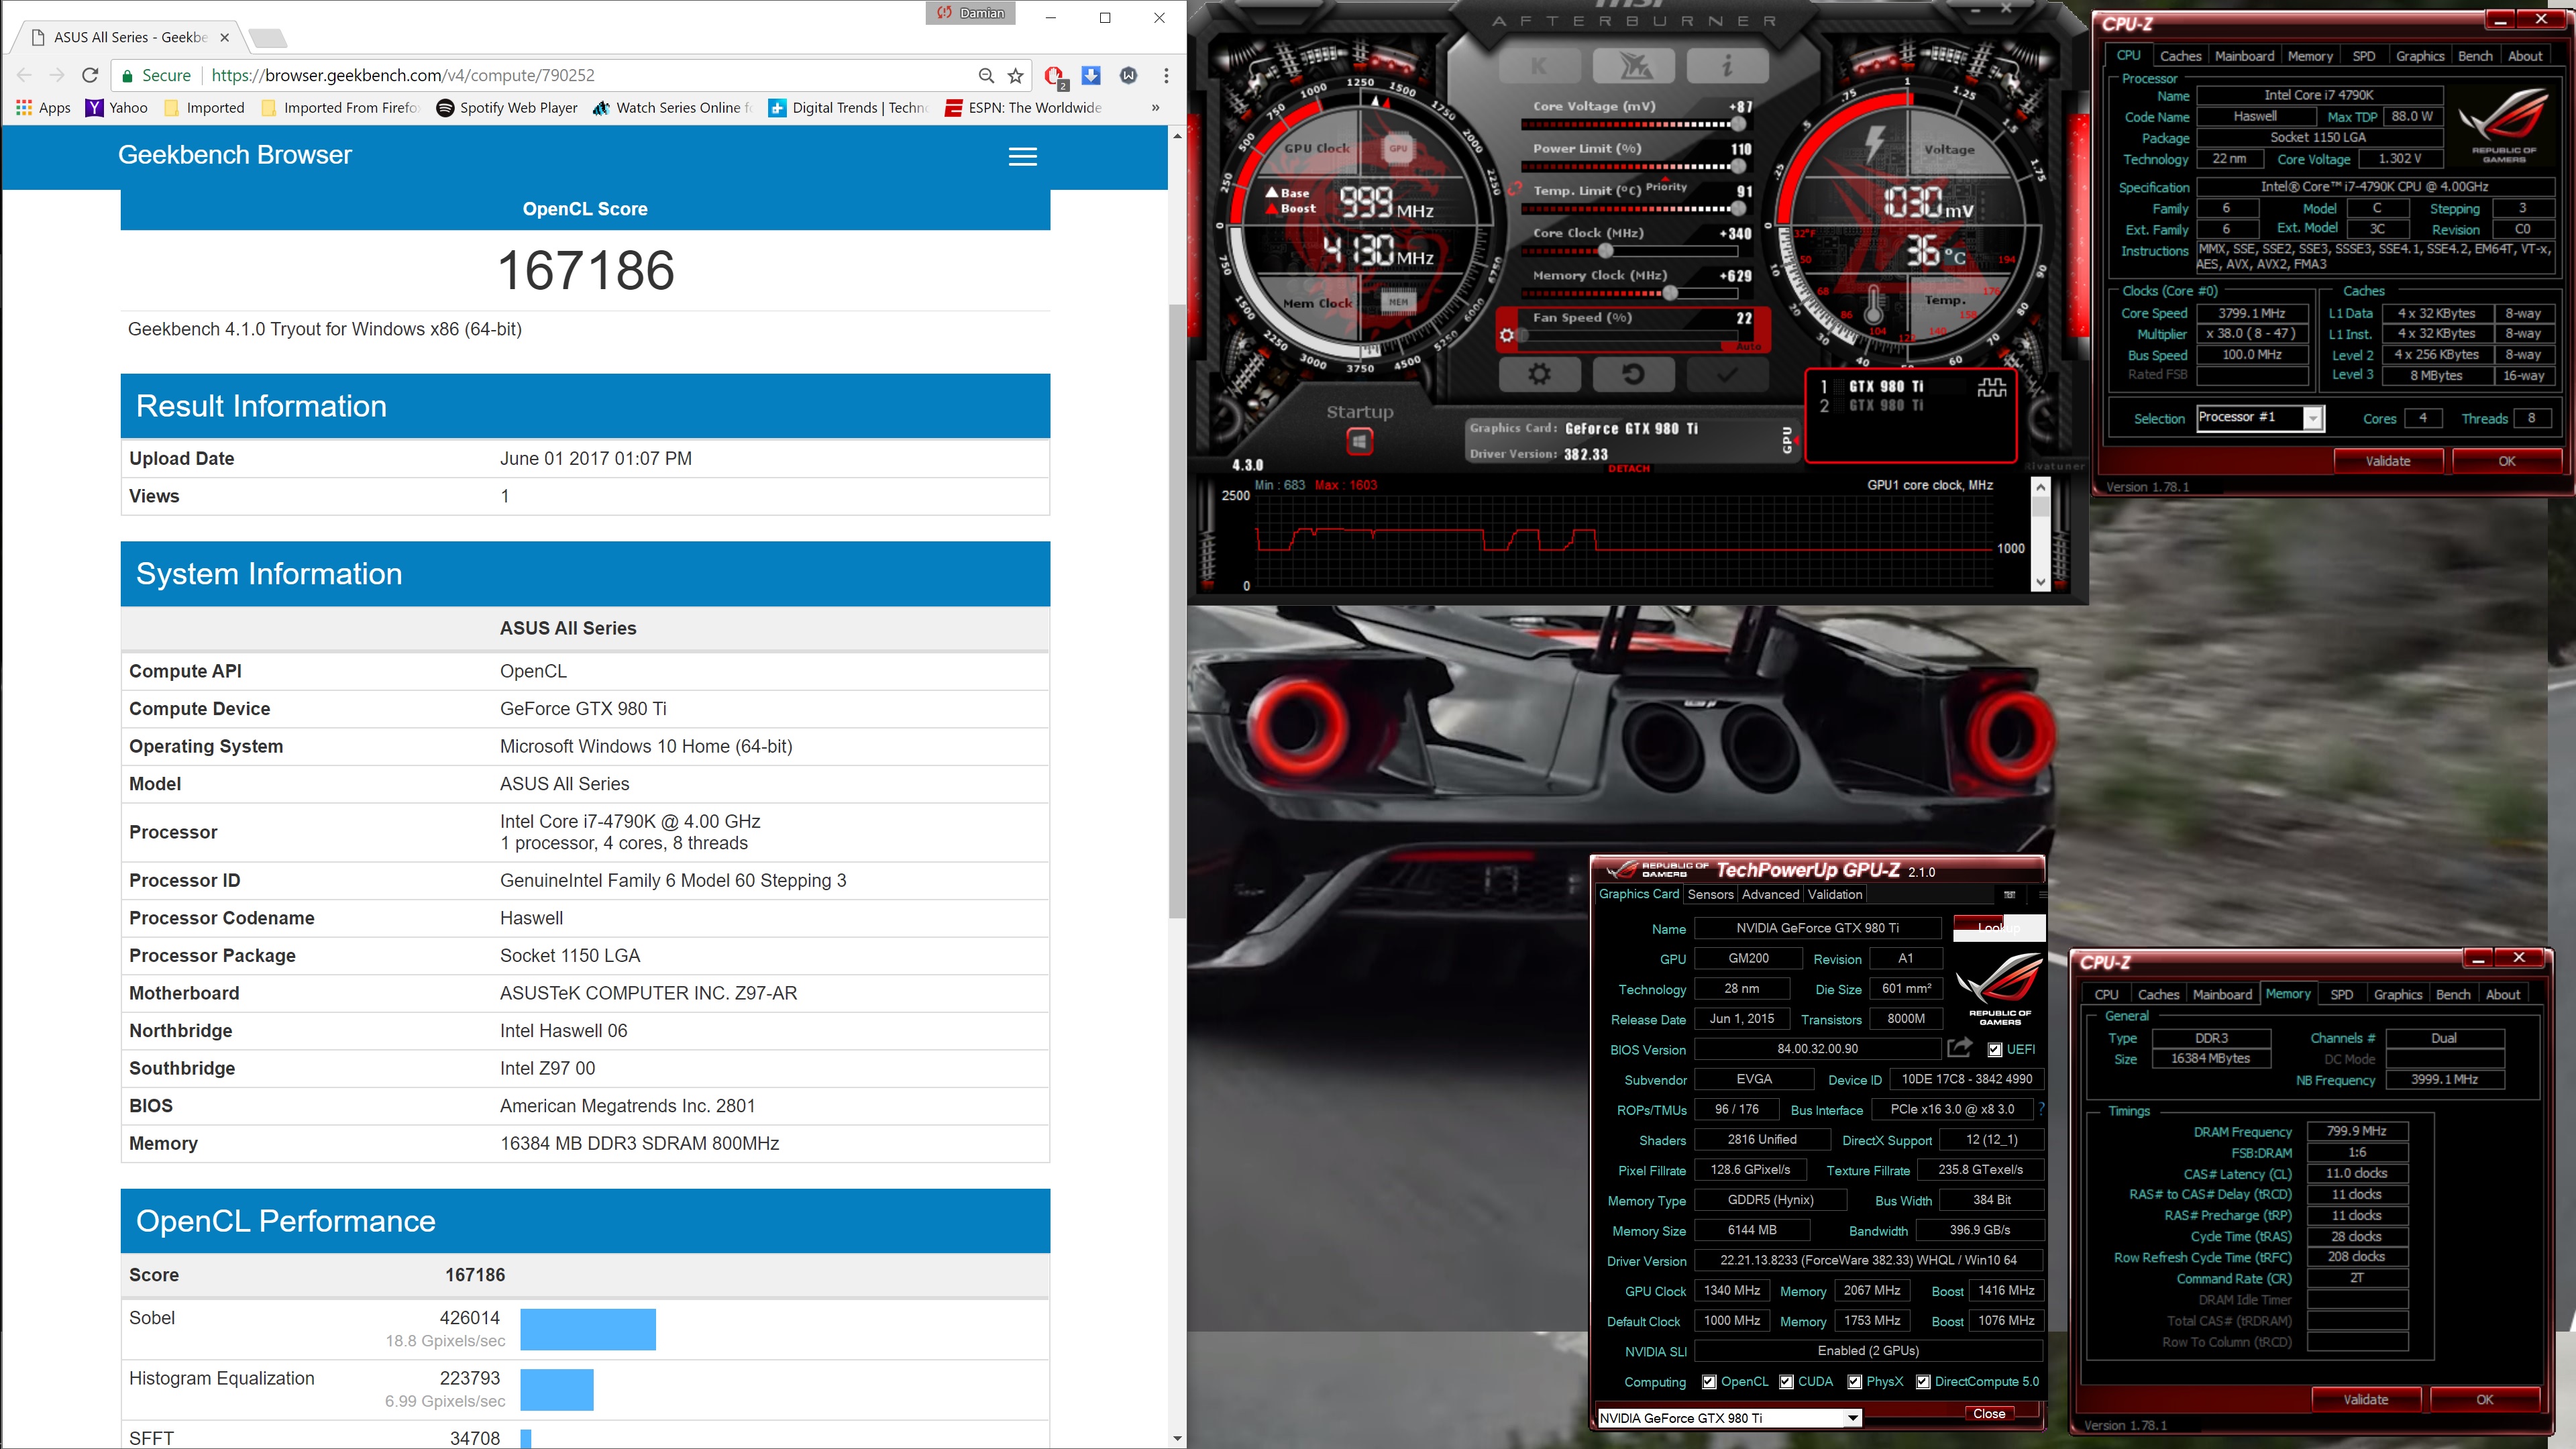Click the zoom magnifier icon in address bar
The width and height of the screenshot is (2576, 1449).
986,75
